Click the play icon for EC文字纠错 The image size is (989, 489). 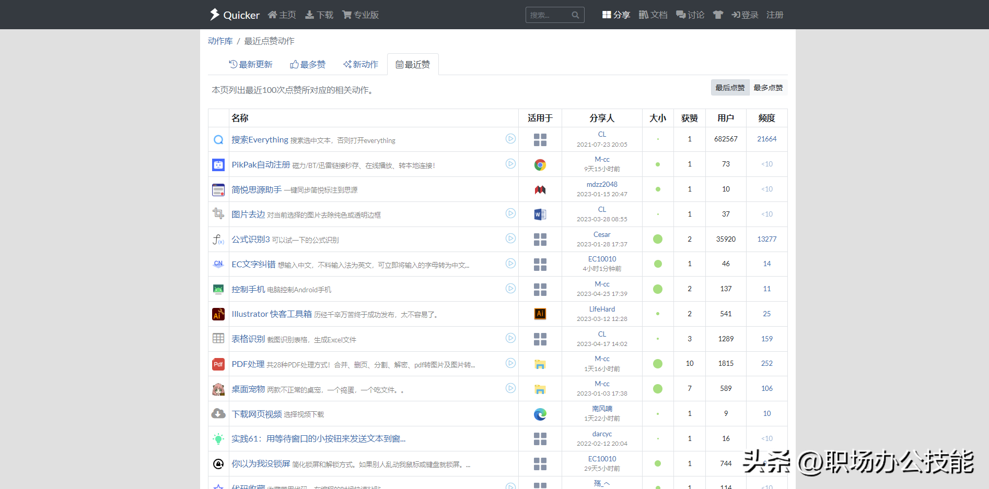(x=510, y=264)
